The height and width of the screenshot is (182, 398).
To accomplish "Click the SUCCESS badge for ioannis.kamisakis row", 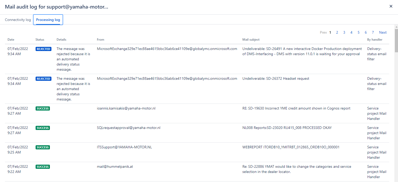I will point(43,108).
